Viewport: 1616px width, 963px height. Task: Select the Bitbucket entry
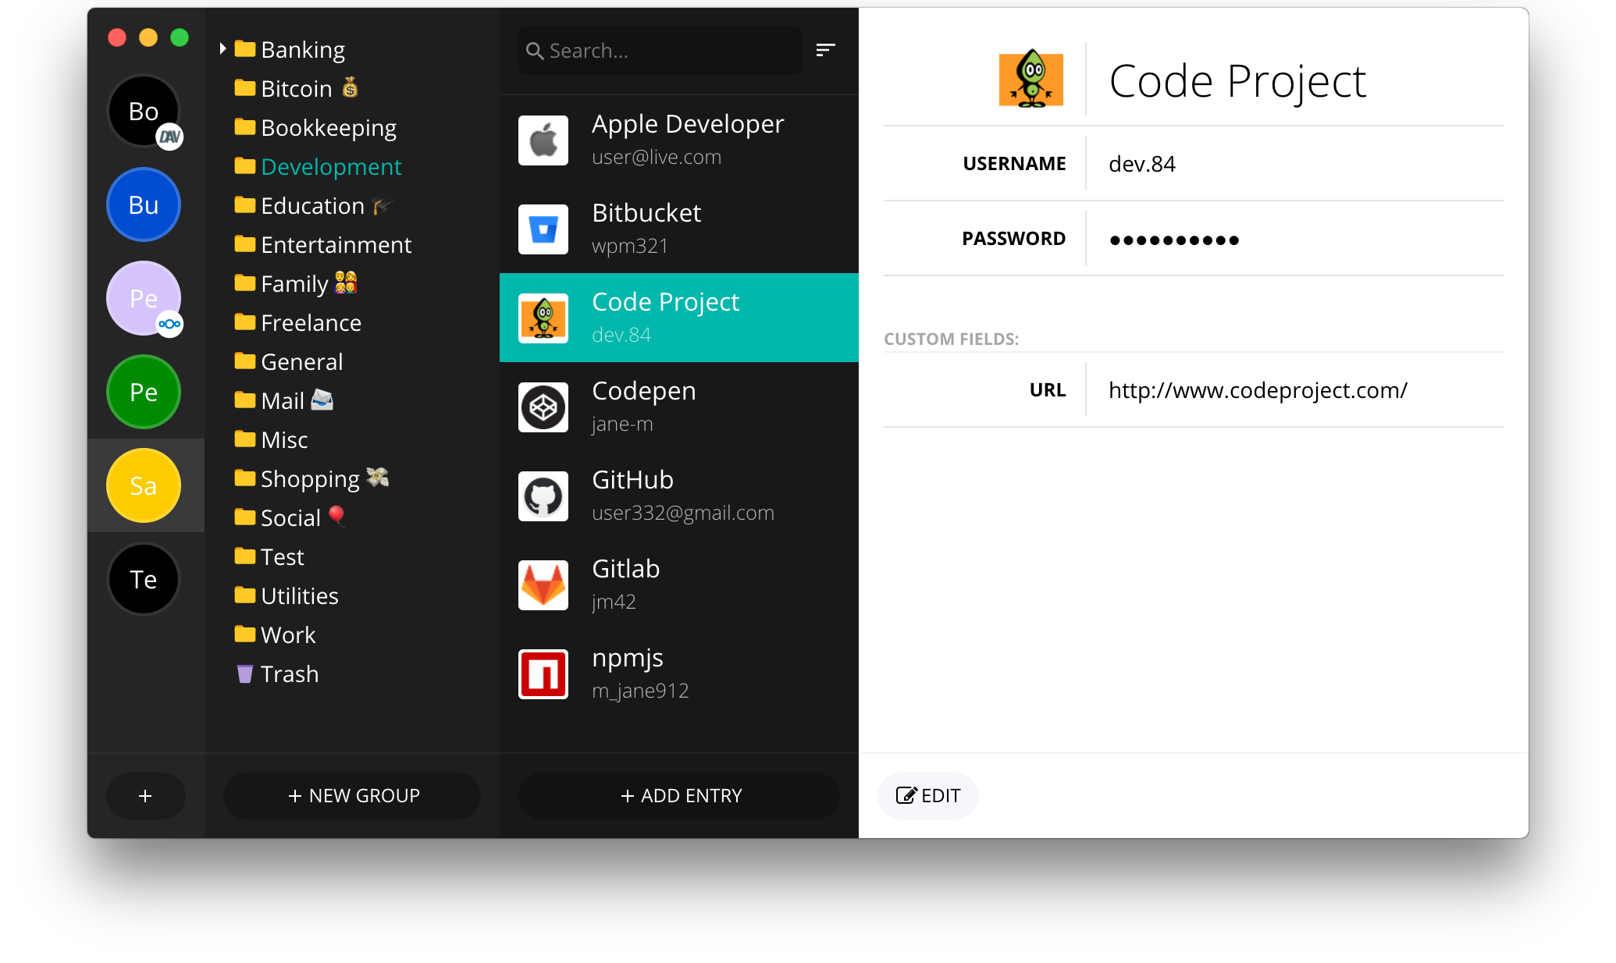coord(679,229)
